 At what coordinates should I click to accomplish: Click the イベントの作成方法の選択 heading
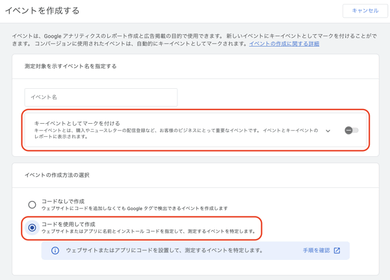click(x=57, y=175)
